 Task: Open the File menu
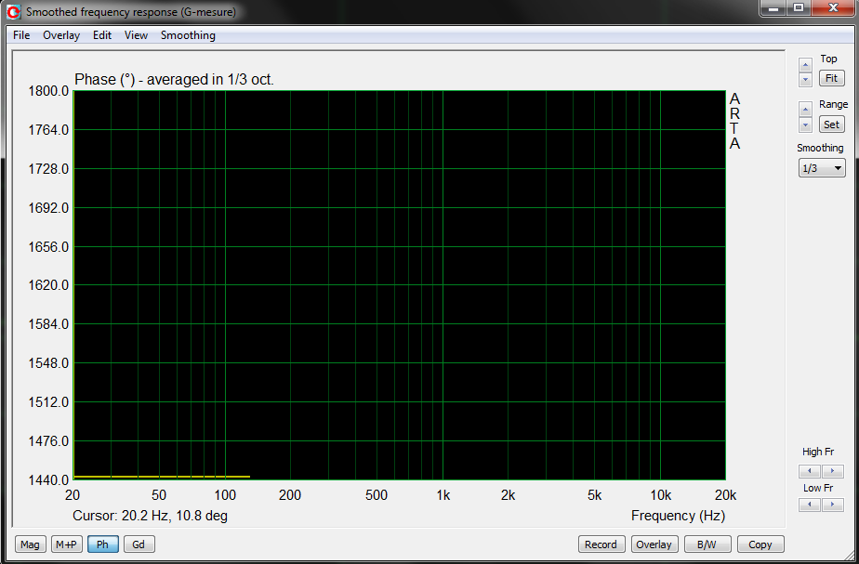click(x=21, y=35)
